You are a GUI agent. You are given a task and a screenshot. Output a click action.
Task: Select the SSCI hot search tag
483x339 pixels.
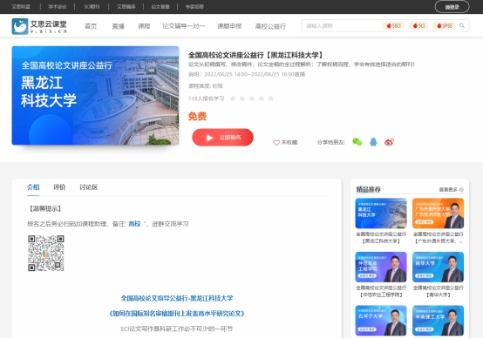pyautogui.click(x=393, y=26)
